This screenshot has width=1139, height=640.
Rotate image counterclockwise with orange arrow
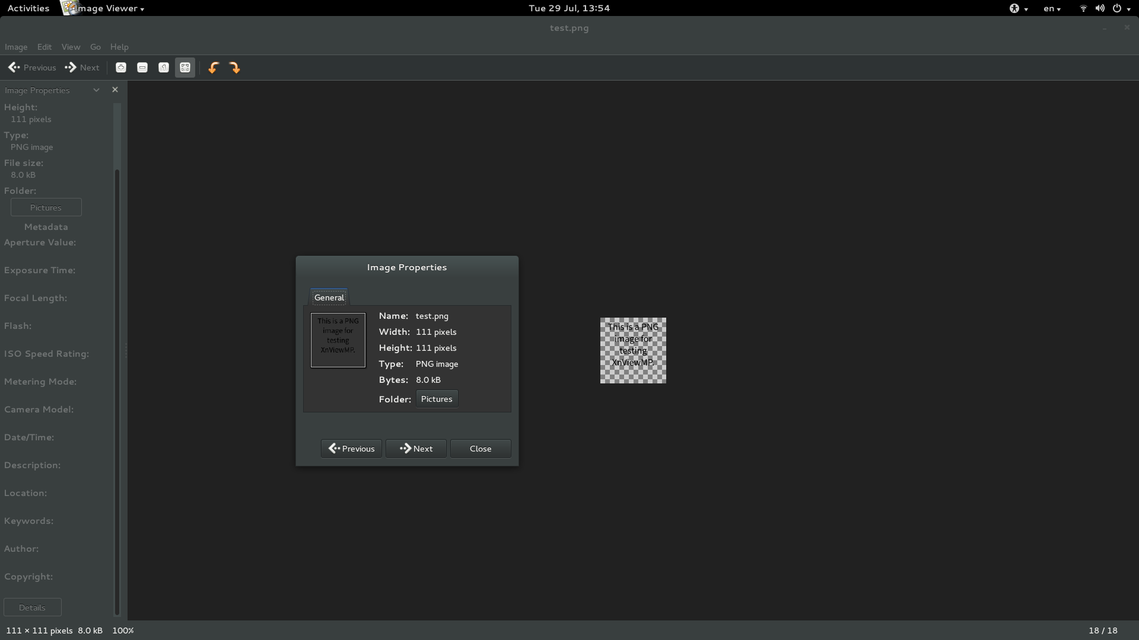(x=214, y=68)
